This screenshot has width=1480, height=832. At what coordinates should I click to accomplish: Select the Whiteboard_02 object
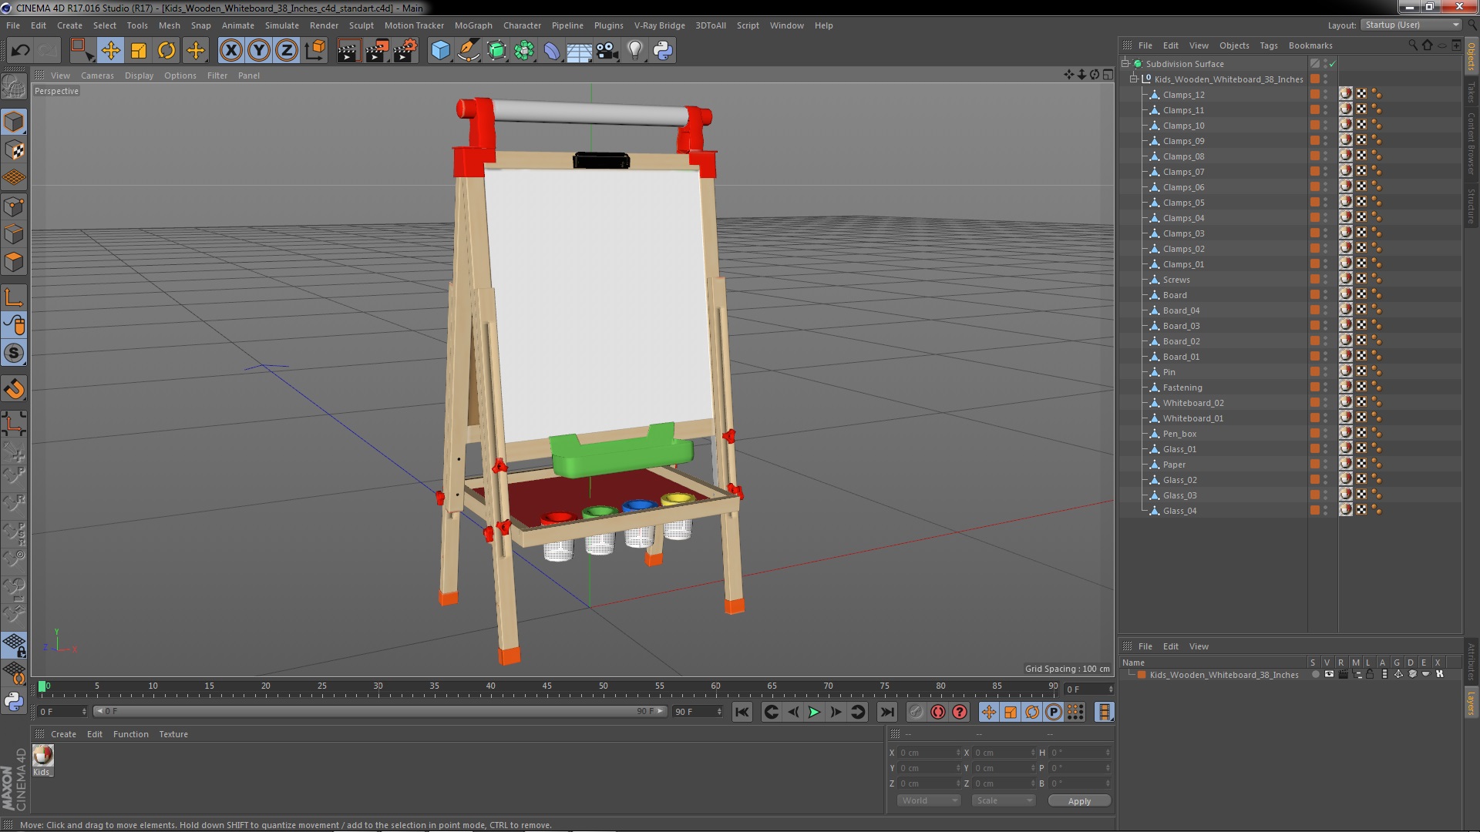[x=1192, y=403]
